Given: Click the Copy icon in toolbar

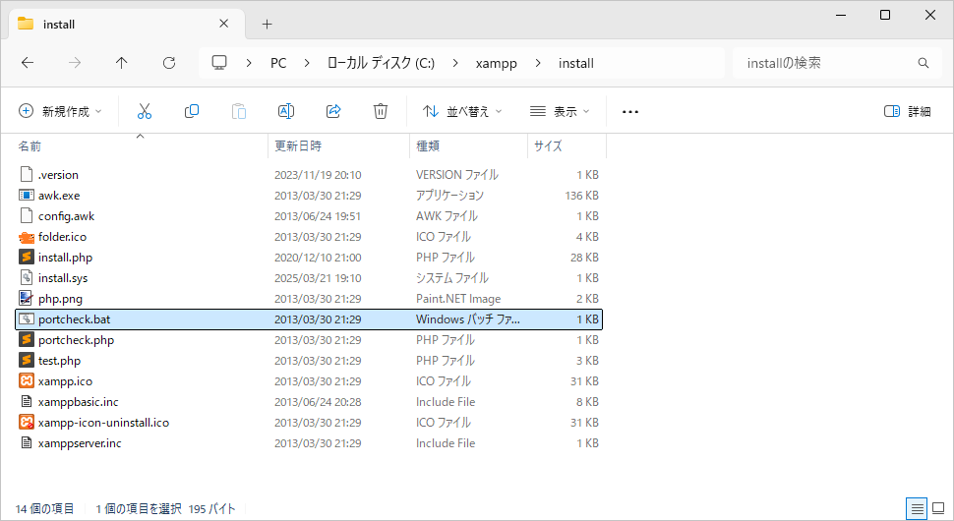Looking at the screenshot, I should tap(192, 111).
